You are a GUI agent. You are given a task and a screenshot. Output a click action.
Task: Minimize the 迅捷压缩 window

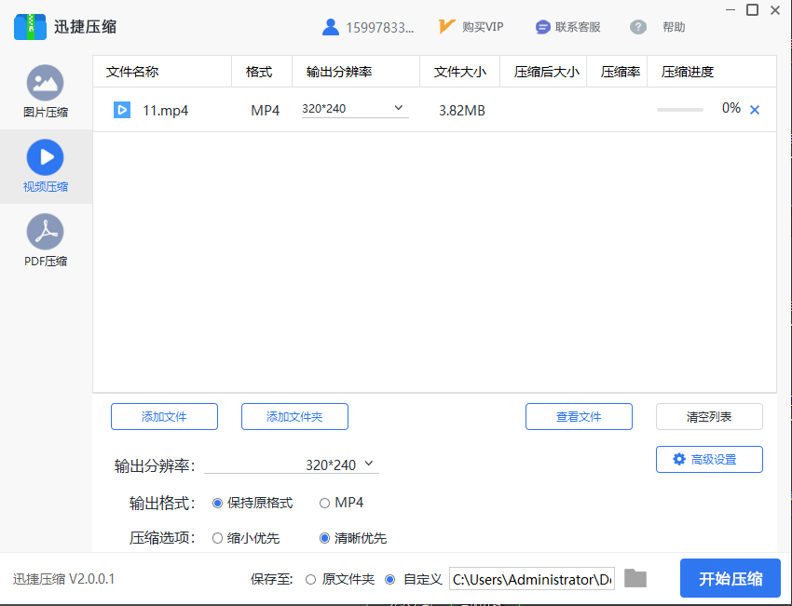[731, 9]
